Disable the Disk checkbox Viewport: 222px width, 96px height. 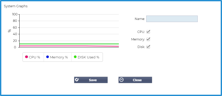(148, 47)
